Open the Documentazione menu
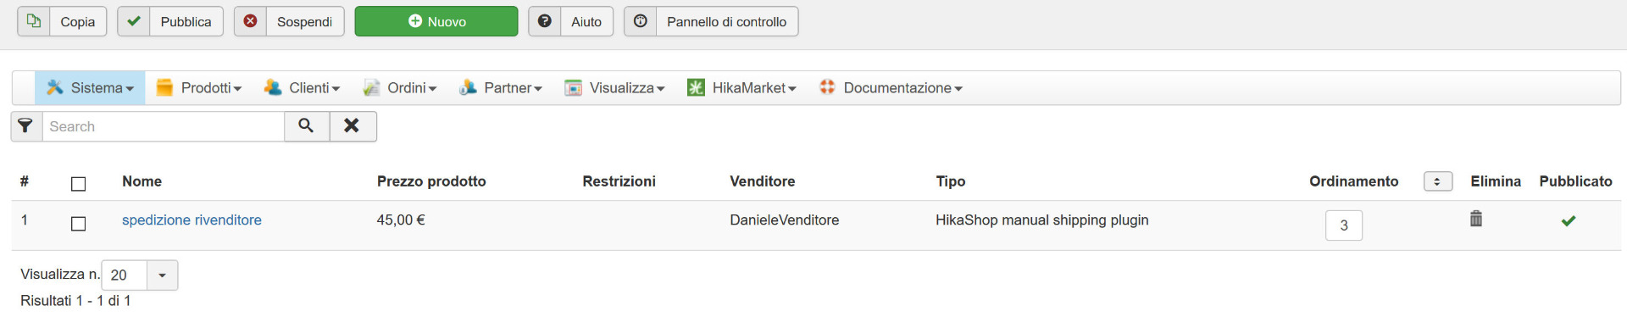Viewport: 1627px width, 317px height. (891, 88)
